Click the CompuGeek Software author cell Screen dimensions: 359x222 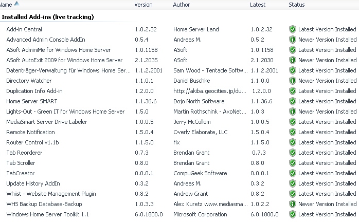[x=200, y=173]
